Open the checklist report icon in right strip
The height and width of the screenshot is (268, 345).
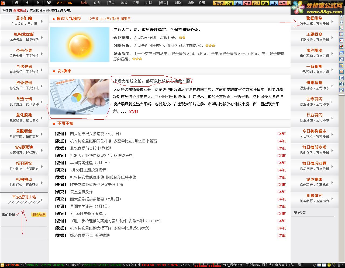coord(341,28)
